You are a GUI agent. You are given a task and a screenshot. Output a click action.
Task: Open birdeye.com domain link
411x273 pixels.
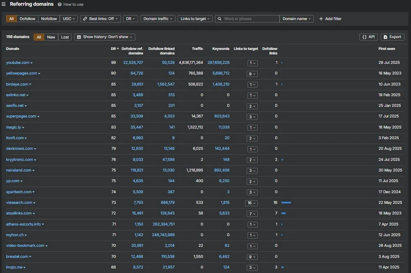pyautogui.click(x=17, y=84)
